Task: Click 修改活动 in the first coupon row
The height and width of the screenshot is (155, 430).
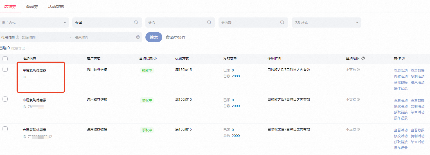Action: (x=401, y=77)
